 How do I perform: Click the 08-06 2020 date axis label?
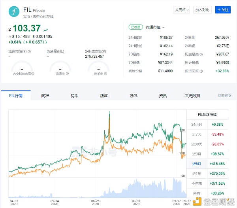136,202
